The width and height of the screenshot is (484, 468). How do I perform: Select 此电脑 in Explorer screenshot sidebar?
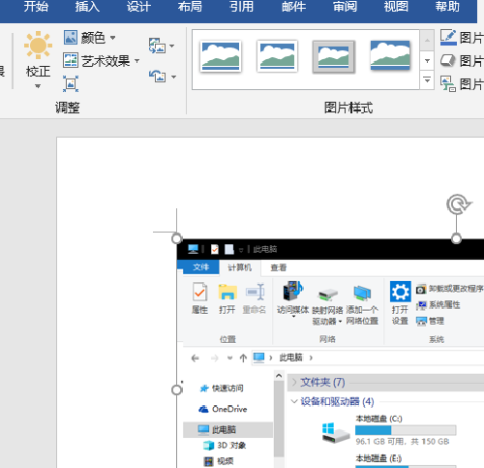pos(228,429)
